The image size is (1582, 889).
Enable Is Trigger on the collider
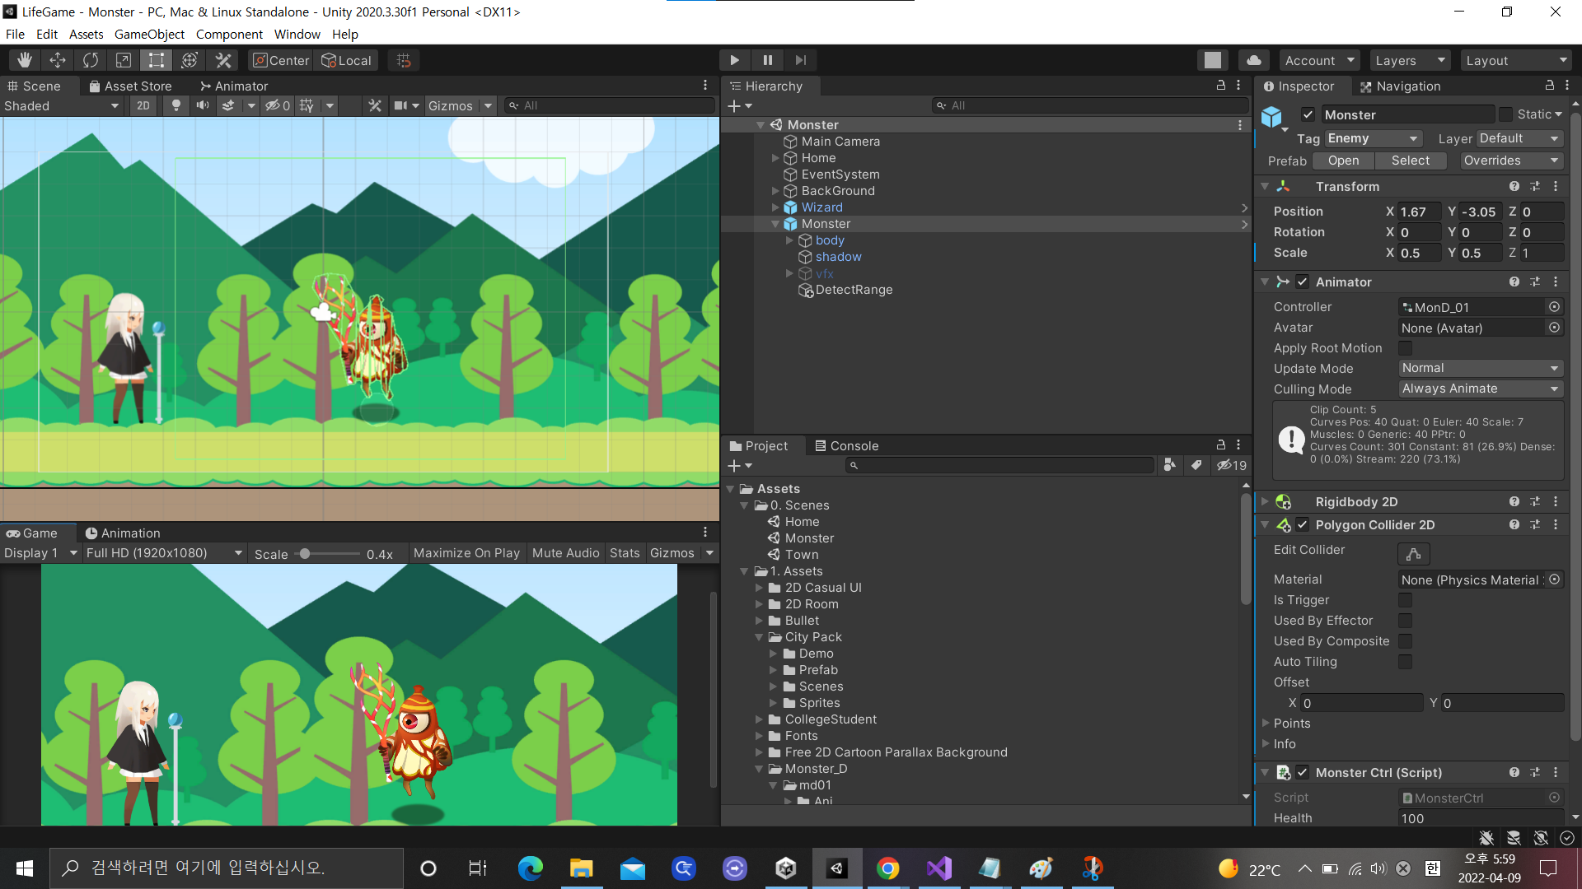(x=1405, y=600)
